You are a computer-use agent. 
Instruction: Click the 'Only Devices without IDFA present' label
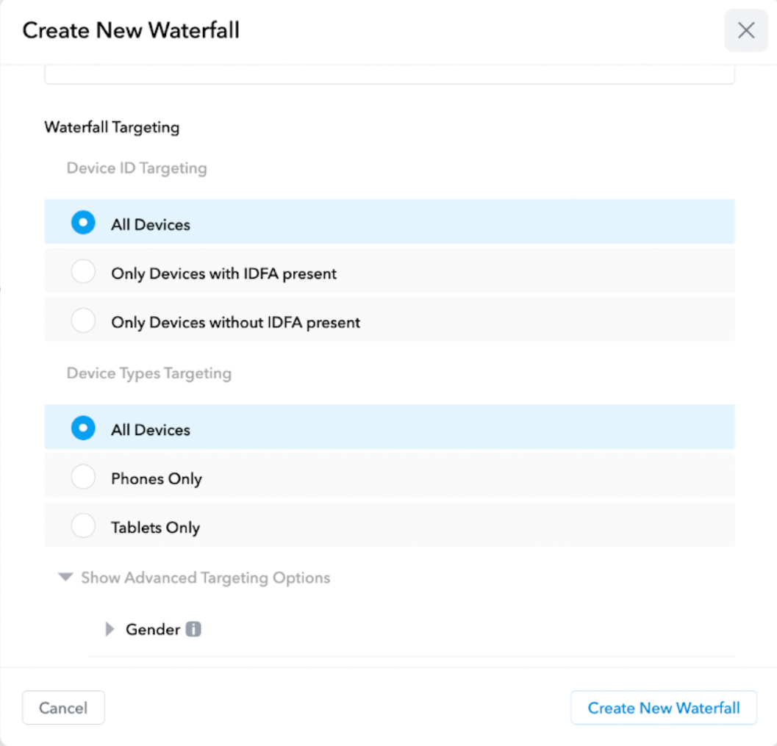(x=235, y=322)
